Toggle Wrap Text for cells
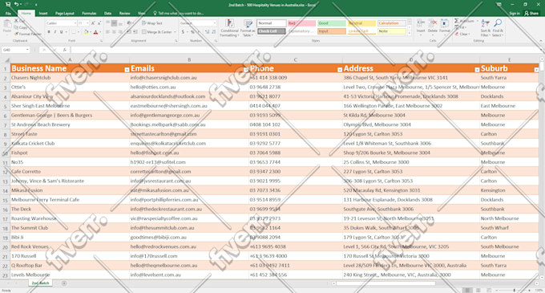 [152, 23]
